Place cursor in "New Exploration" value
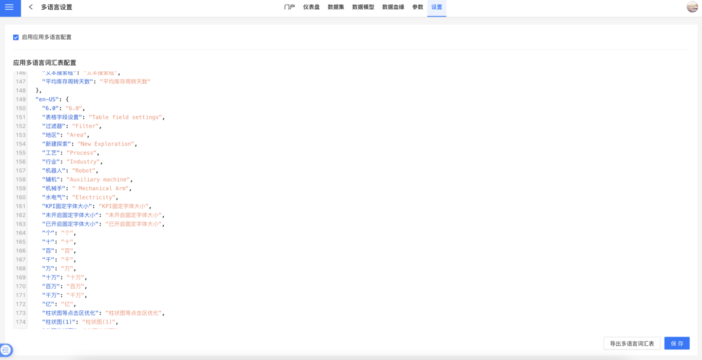The height and width of the screenshot is (360, 702). [x=106, y=144]
